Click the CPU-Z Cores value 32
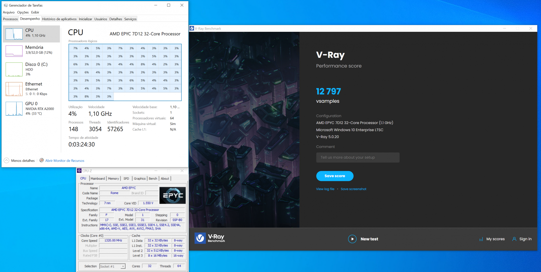541x272 pixels. 150,266
